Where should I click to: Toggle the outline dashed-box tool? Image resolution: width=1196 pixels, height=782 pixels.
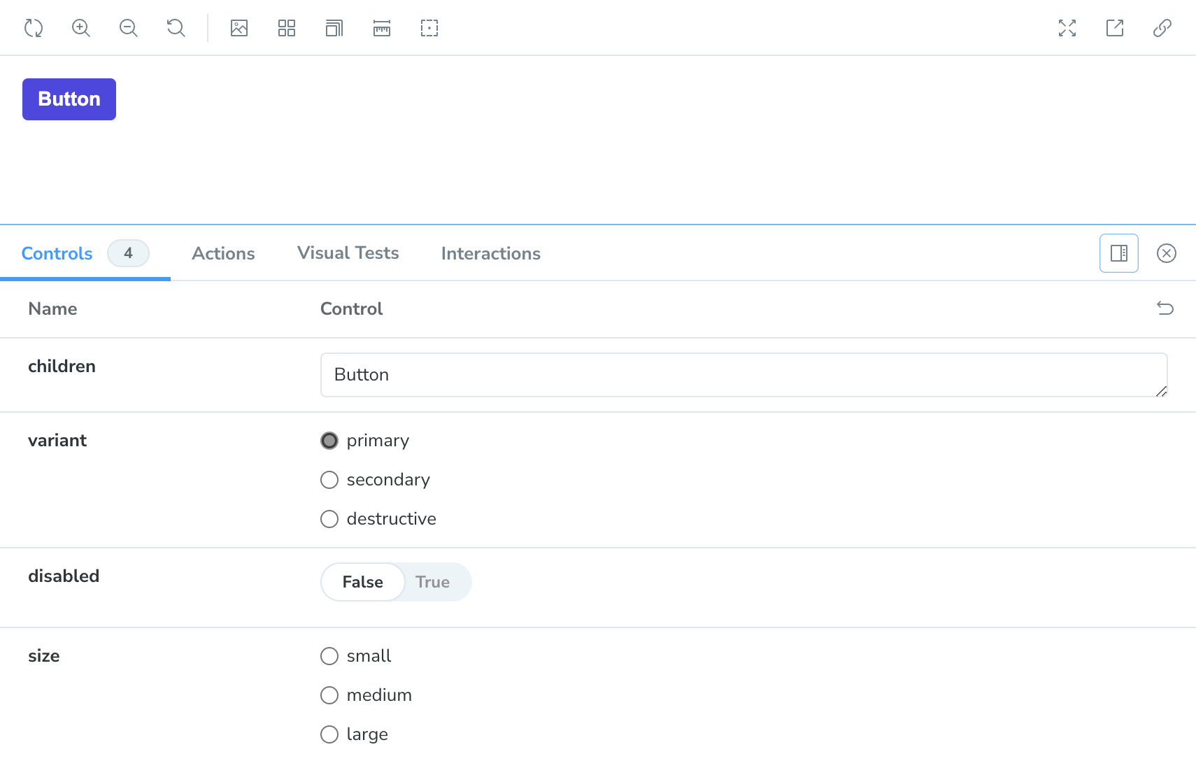click(429, 28)
